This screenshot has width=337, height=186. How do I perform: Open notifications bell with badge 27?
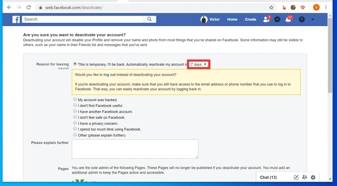tap(289, 19)
